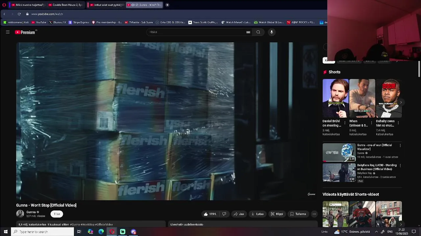Open the Windows Start menu
421x236 pixels.
(6, 232)
